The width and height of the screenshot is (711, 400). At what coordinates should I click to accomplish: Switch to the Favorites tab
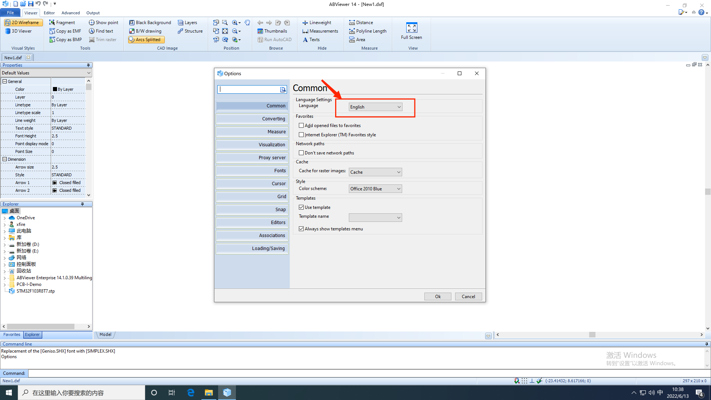pos(11,334)
